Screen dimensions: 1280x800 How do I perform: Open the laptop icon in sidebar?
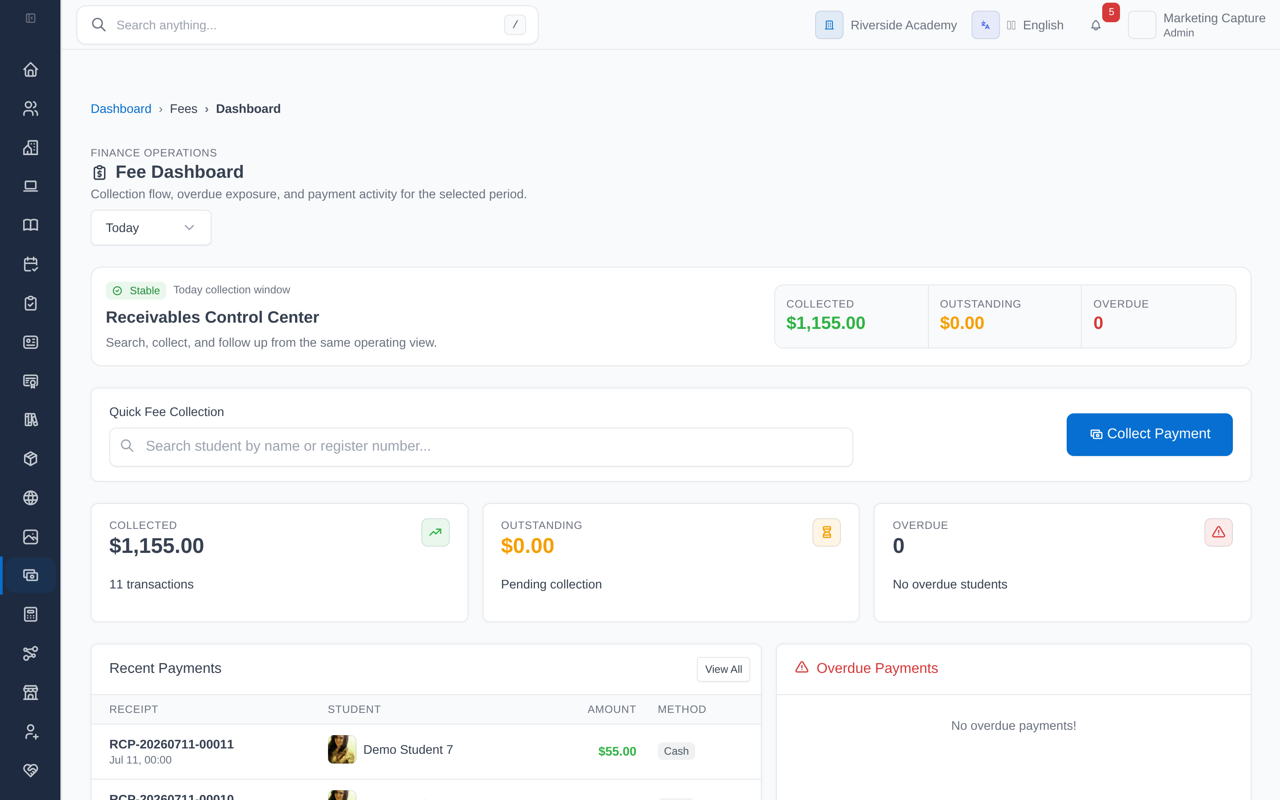pyautogui.click(x=31, y=186)
